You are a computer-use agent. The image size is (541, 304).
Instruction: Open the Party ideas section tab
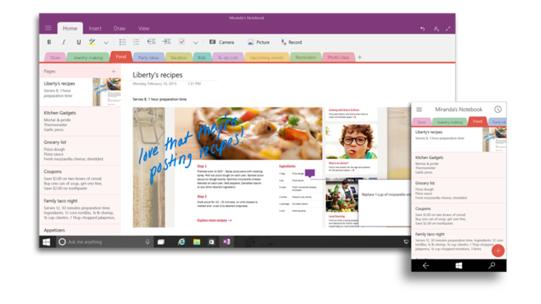(148, 58)
